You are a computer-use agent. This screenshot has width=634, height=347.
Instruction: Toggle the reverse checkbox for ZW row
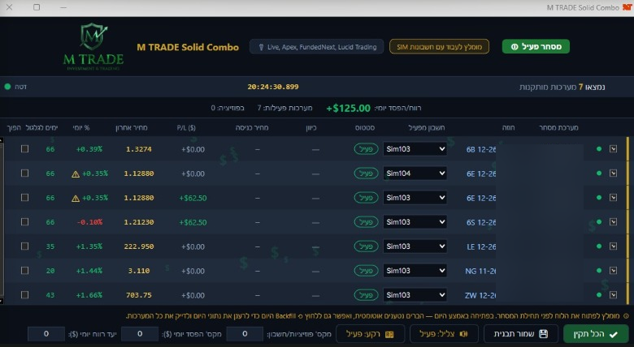pos(24,295)
